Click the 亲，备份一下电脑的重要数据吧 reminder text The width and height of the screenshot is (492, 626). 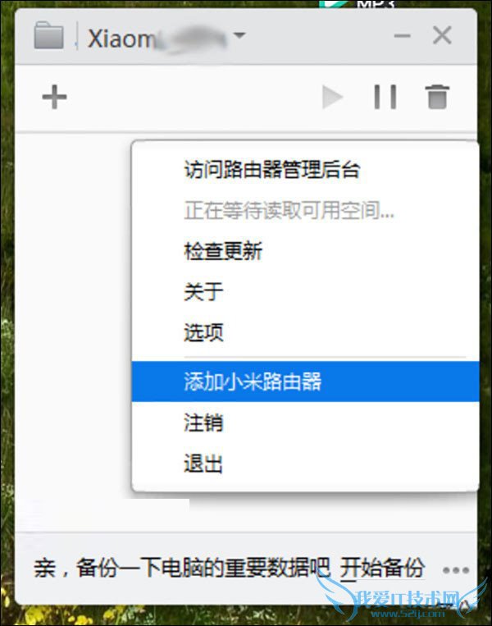click(x=182, y=569)
